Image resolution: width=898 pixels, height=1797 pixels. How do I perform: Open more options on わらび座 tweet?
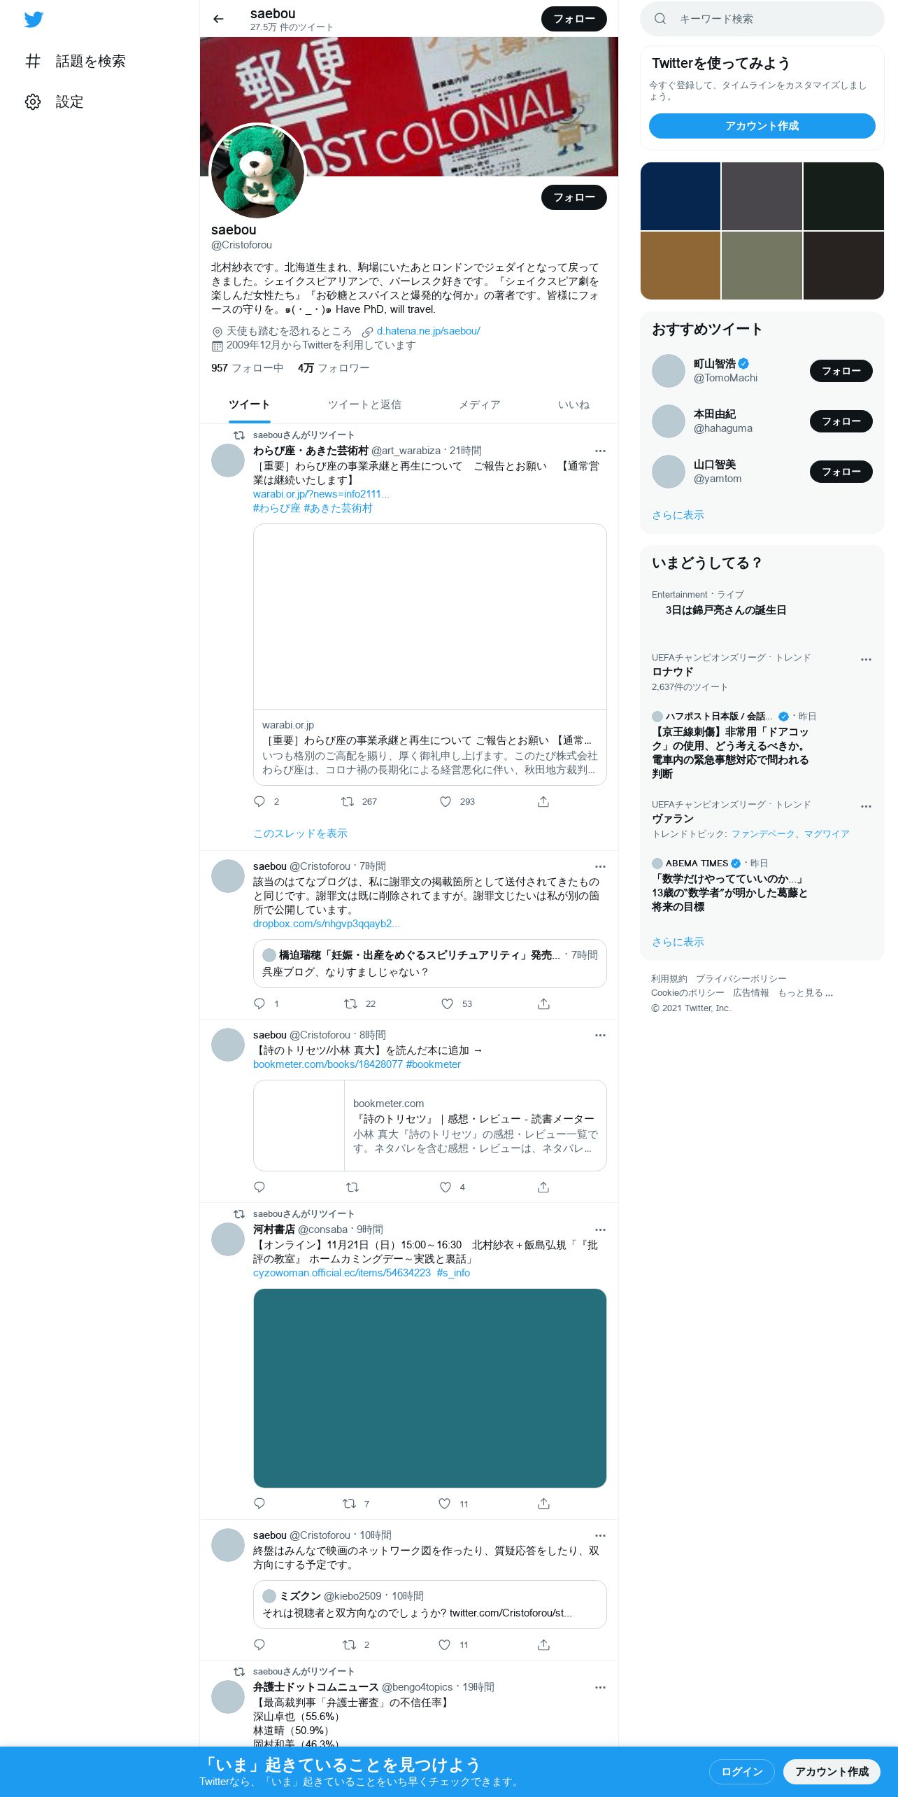click(600, 451)
